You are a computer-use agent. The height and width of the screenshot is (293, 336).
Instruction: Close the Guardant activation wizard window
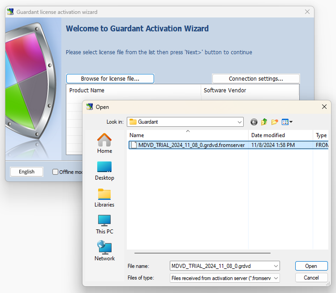307,12
